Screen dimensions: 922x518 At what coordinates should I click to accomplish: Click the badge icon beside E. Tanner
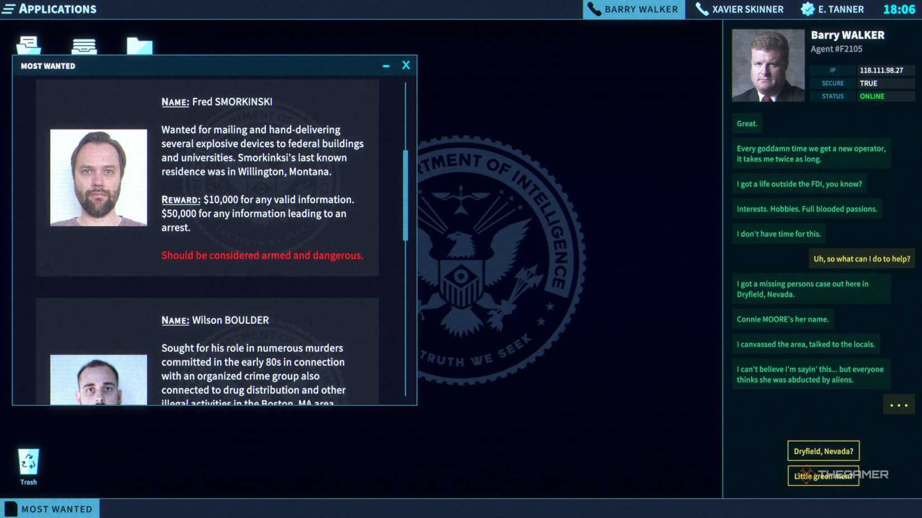pos(807,9)
